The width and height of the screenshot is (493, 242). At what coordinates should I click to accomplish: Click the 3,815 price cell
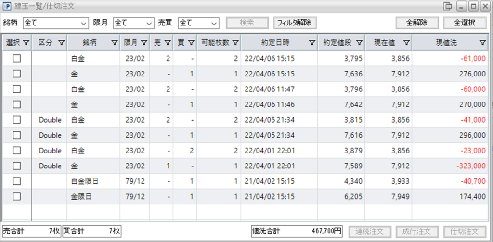point(341,120)
